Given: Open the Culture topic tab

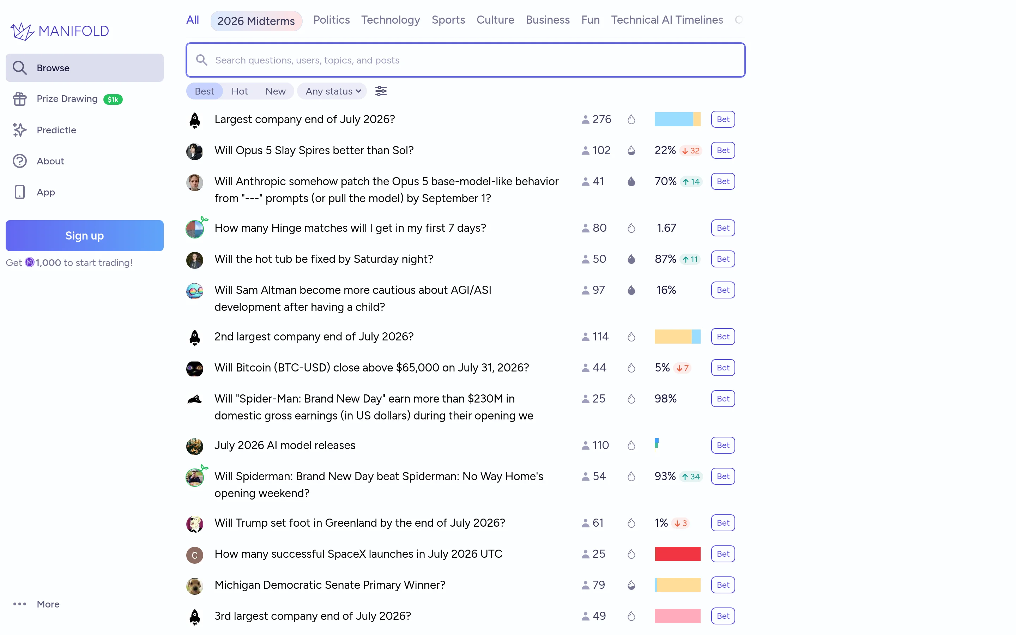Looking at the screenshot, I should [495, 20].
